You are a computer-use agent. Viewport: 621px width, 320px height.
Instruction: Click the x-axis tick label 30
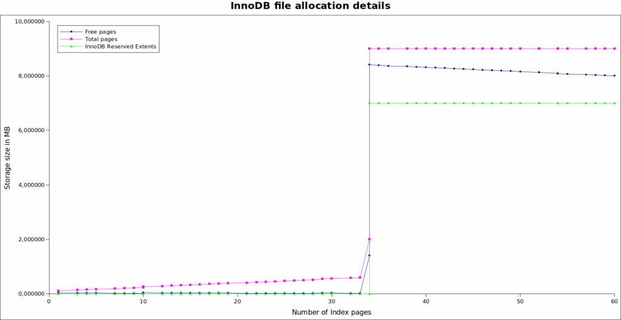[x=332, y=301]
